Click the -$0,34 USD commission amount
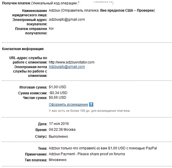Screen dimensions: 172x168 pyautogui.click(x=58, y=93)
